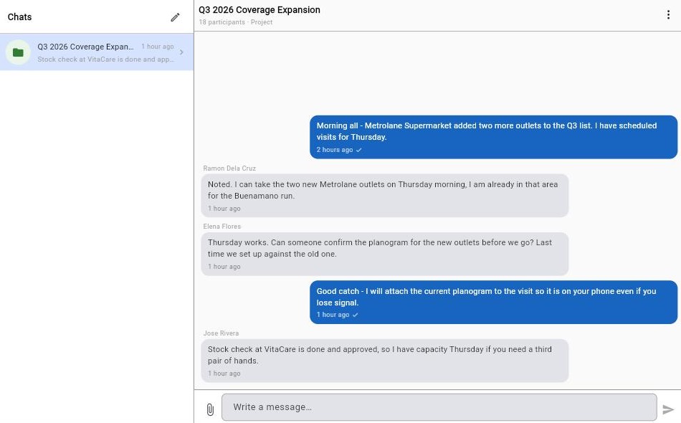Click the Elena Flores sender name
Image resolution: width=681 pixels, height=423 pixels.
(x=222, y=227)
